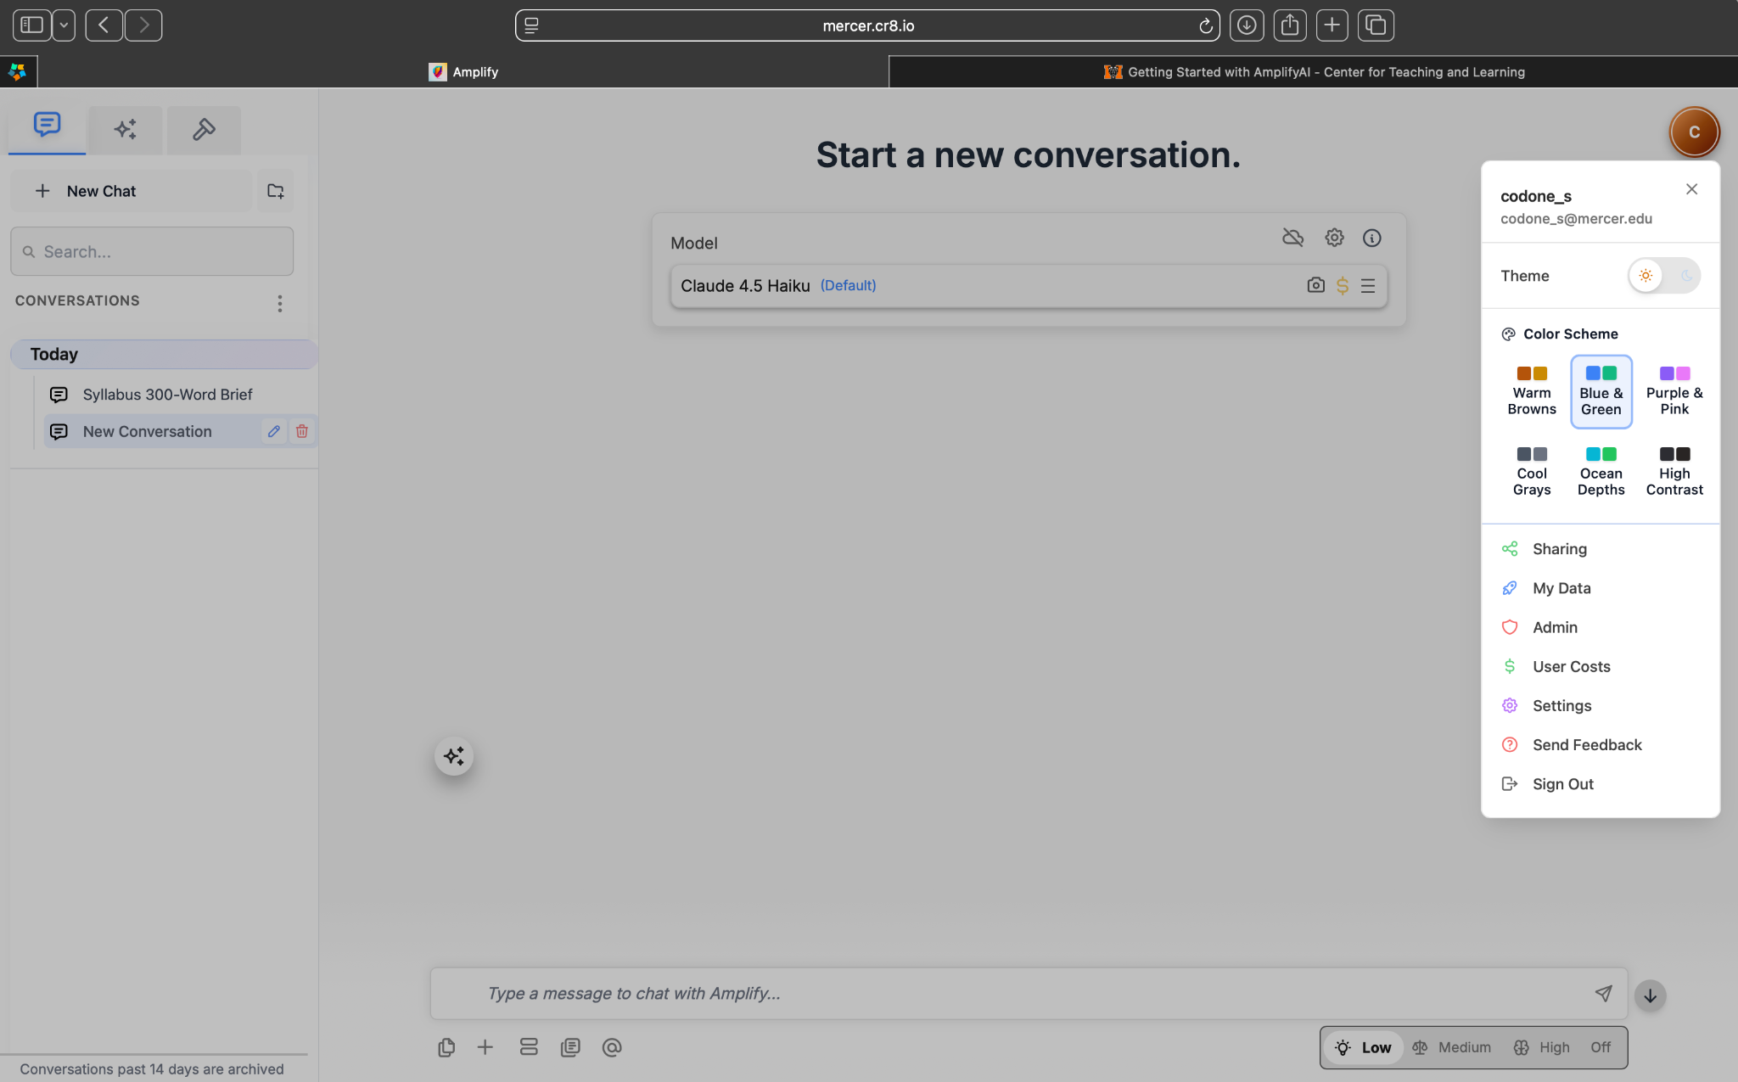Select the Blue & Green color scheme
The image size is (1738, 1082).
(x=1601, y=391)
